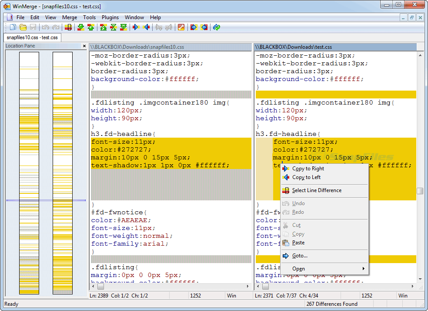Choose Copy to Right in context menu
This screenshot has height=311, width=428.
point(308,169)
